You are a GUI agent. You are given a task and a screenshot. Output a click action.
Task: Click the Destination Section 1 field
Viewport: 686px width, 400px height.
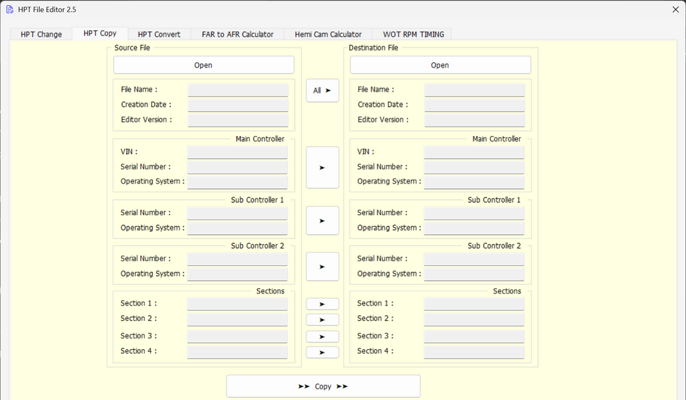(x=474, y=304)
